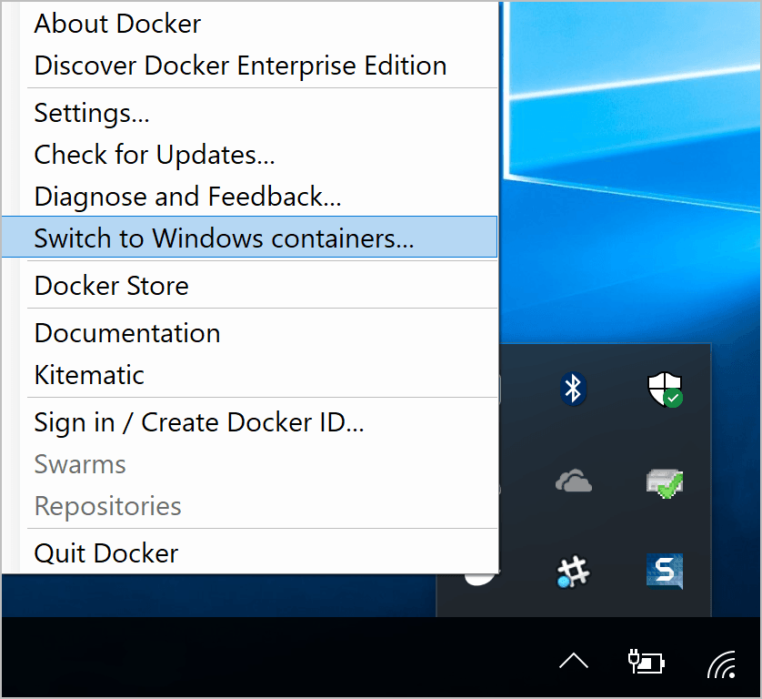The image size is (762, 699).
Task: Choose Discover Docker Enterprise Edition
Action: [x=240, y=66]
